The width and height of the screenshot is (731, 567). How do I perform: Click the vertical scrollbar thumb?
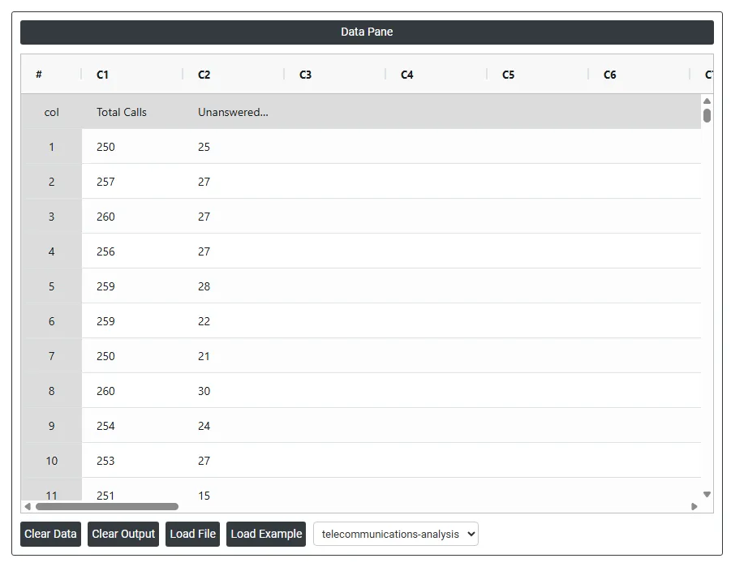click(x=707, y=115)
